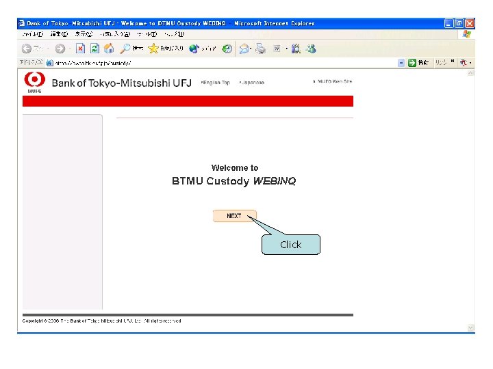Click the Research toolbar icon
Viewport: 493px width, 369px height.
[x=296, y=49]
